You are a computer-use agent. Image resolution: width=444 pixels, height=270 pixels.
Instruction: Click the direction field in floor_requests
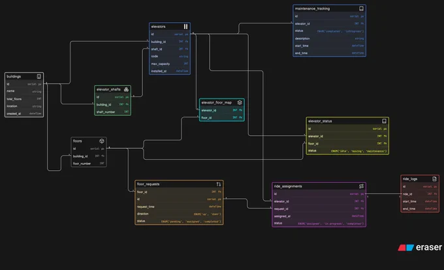(179, 214)
